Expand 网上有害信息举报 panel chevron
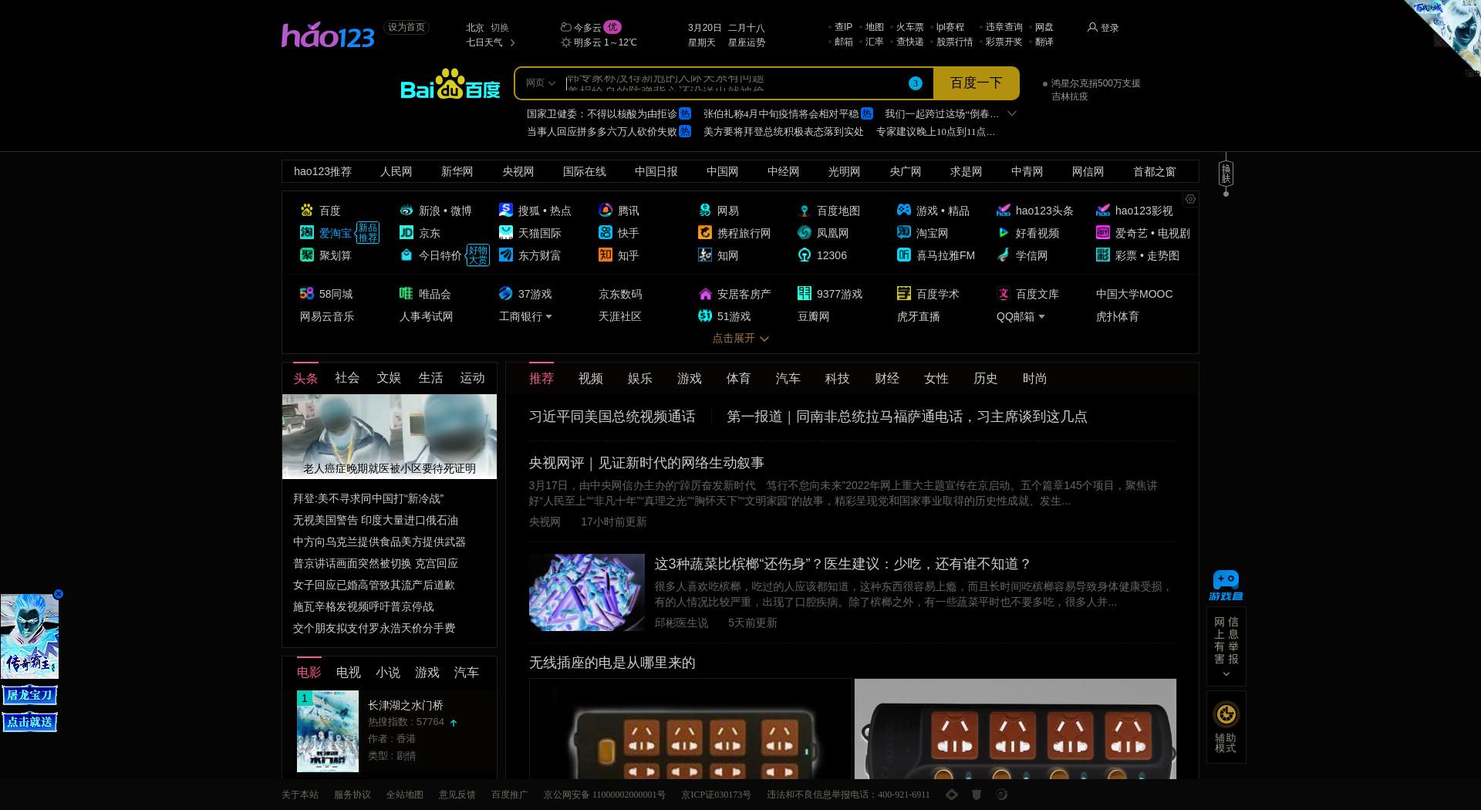The image size is (1481, 810). click(x=1226, y=674)
